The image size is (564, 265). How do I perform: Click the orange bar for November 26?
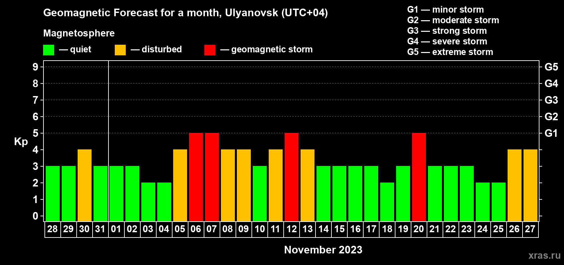(515, 185)
